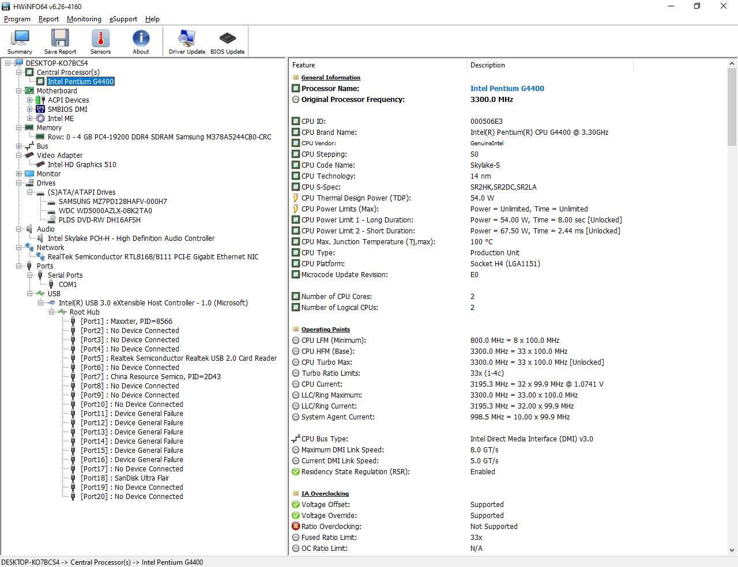Image resolution: width=738 pixels, height=567 pixels.
Task: Click the detail pane scroll up arrow
Action: pos(732,64)
